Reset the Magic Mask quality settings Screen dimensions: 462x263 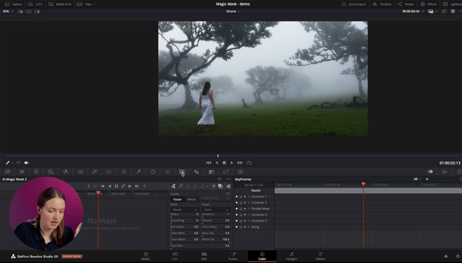228,194
